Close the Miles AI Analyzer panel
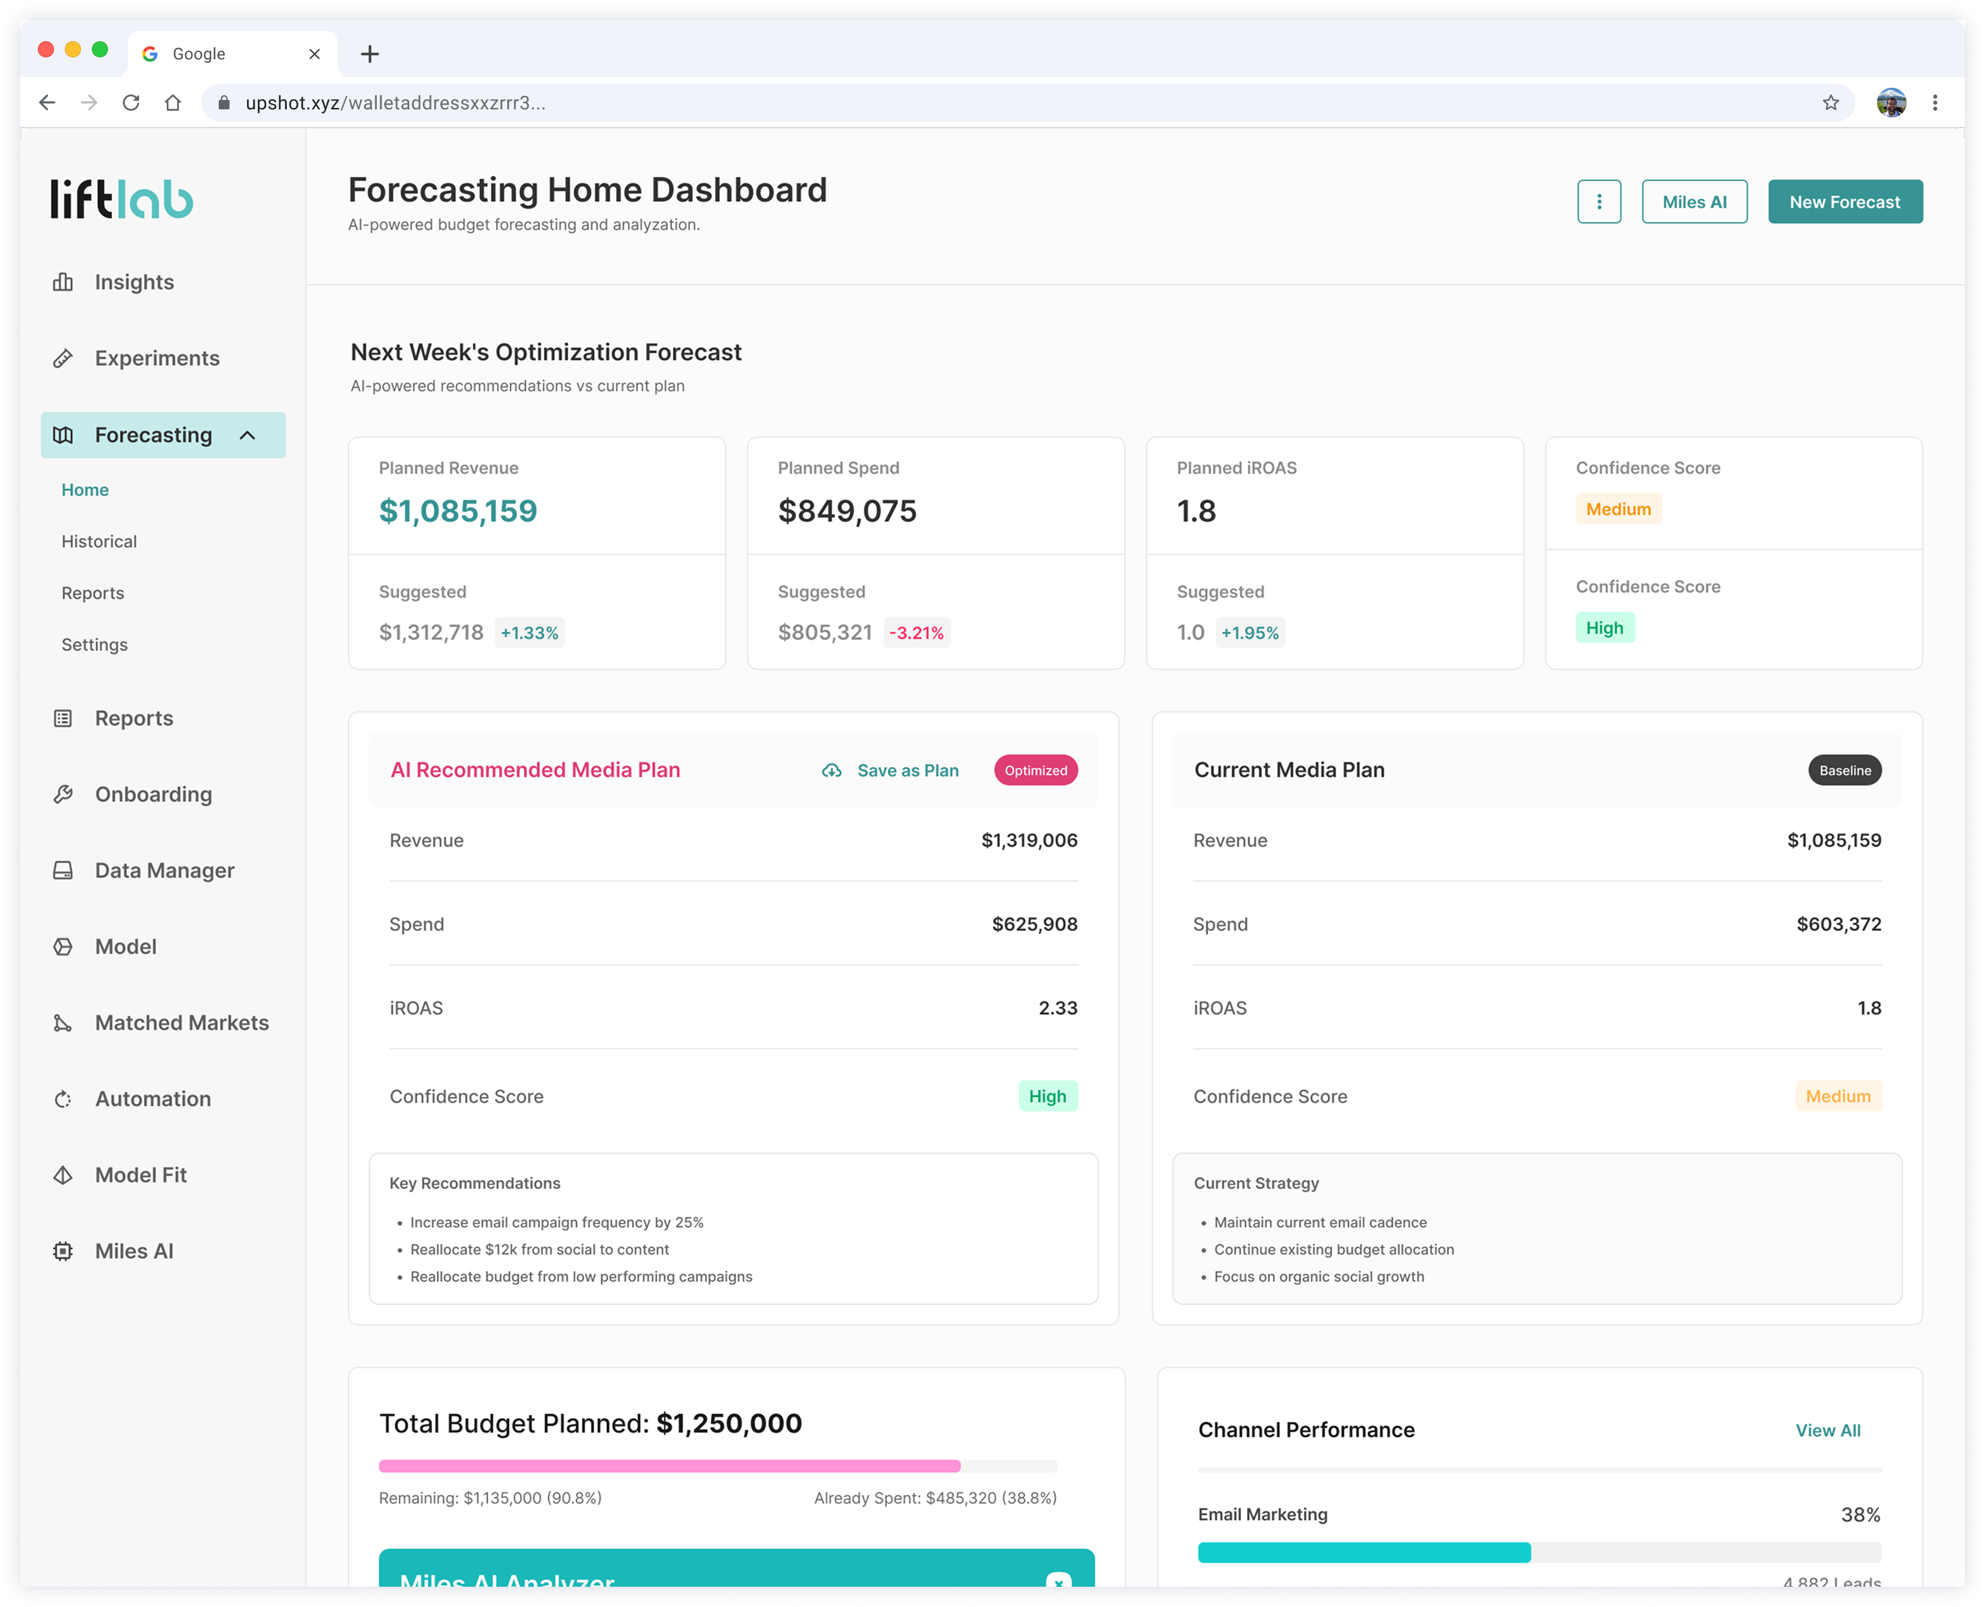 (x=1058, y=1582)
